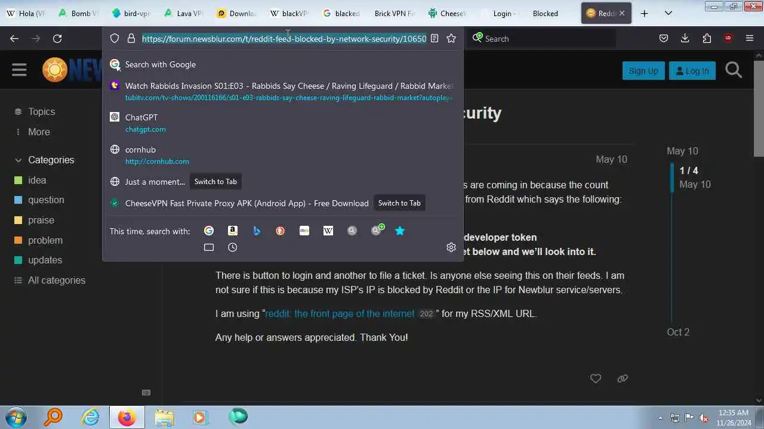
Task: Open the forum search magnifier
Action: point(734,70)
